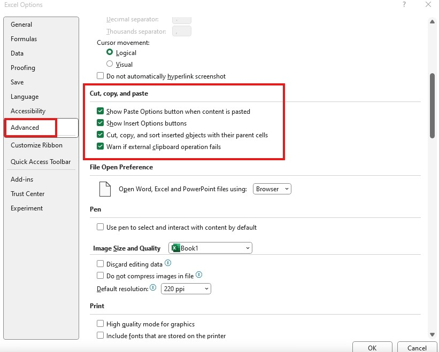Click the help question mark icon
Screen dimensions: 439x352
point(404,4)
